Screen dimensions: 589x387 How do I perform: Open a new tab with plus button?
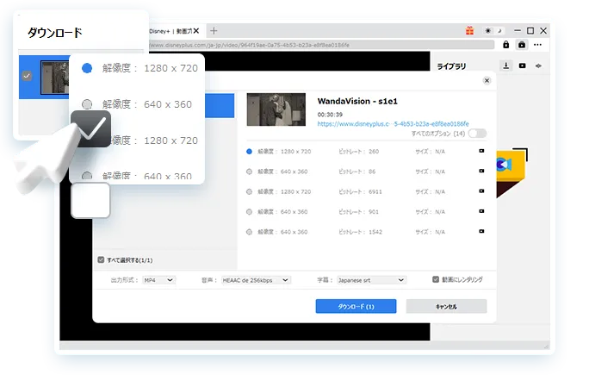pyautogui.click(x=214, y=31)
